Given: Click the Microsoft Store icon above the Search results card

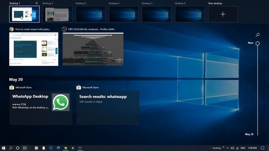Looking at the screenshot, I should 79,87.
